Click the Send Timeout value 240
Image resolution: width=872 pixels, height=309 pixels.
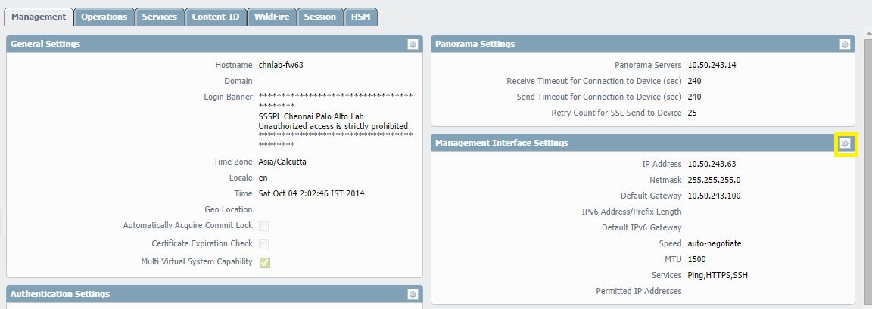coord(695,97)
